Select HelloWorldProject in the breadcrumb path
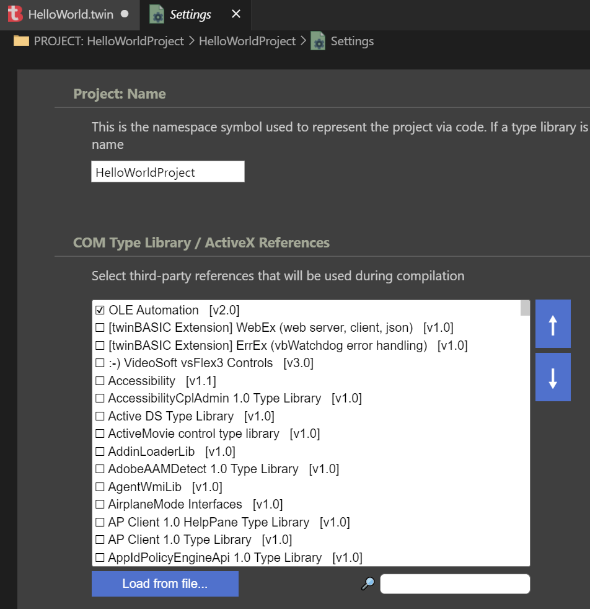The height and width of the screenshot is (609, 590). point(247,41)
